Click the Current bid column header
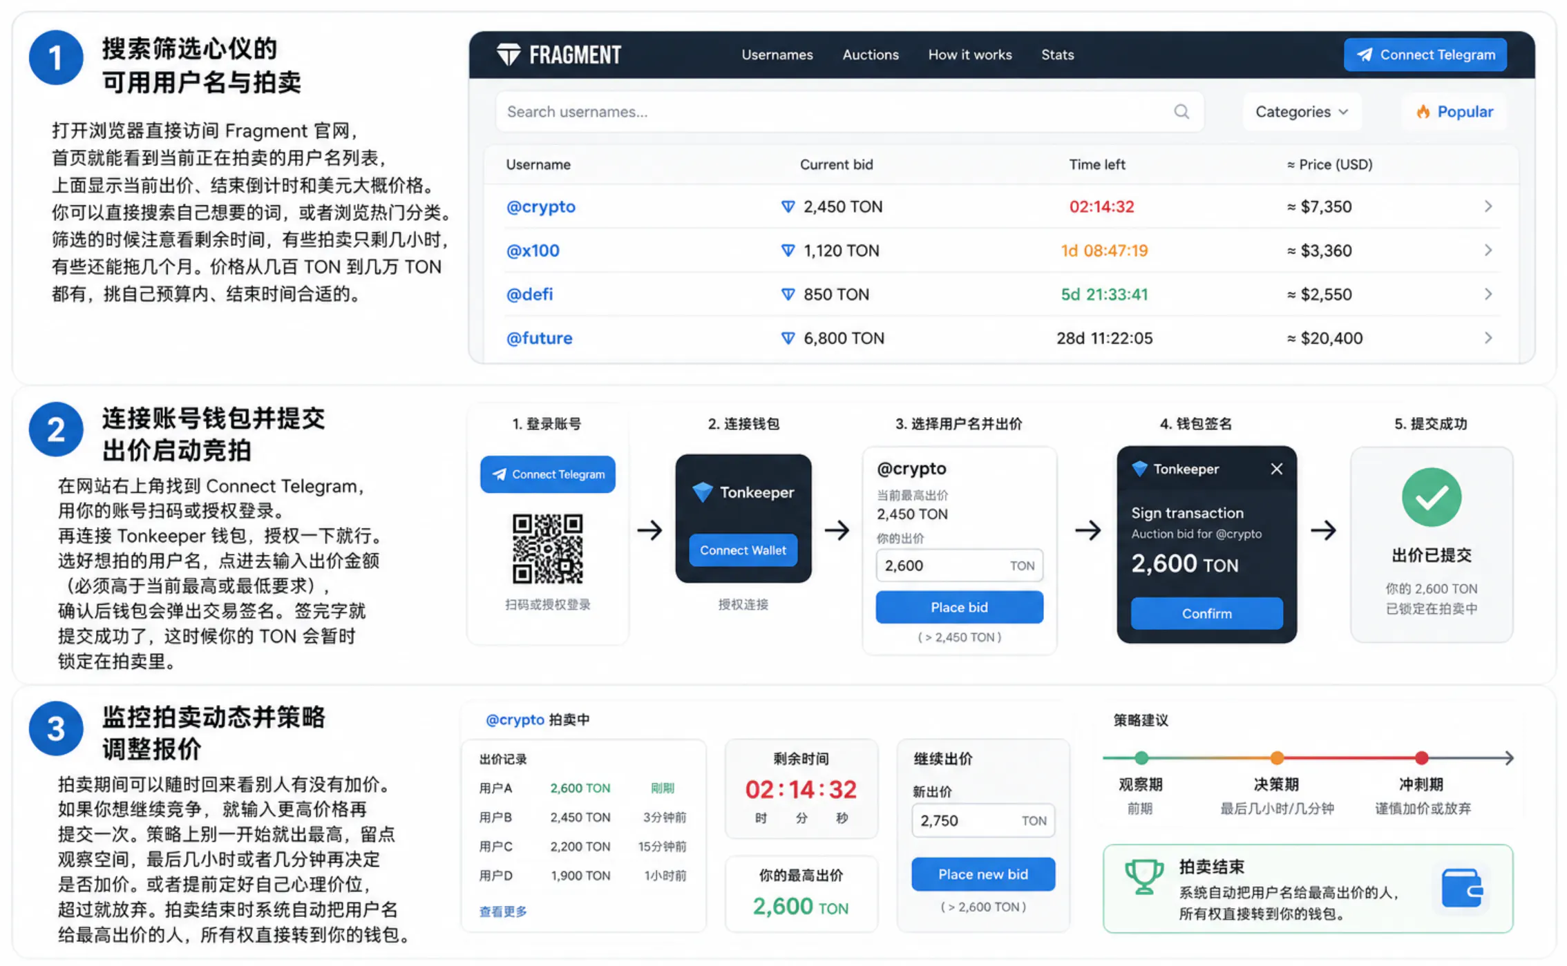This screenshot has width=1567, height=966. coord(836,164)
